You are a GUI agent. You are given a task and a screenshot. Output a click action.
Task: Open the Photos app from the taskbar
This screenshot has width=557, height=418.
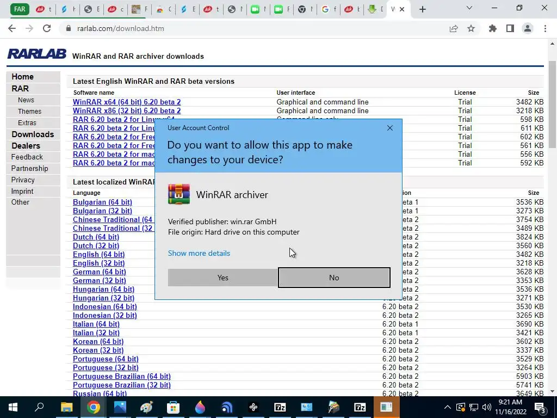[x=120, y=407]
